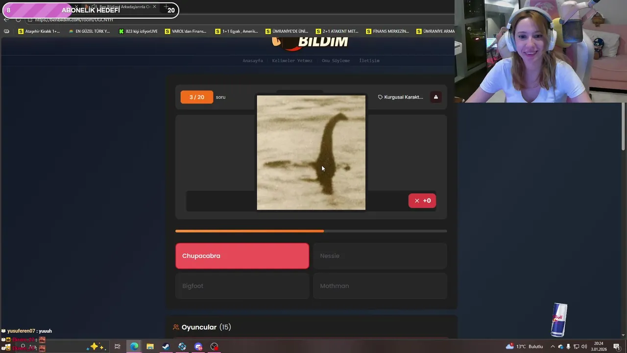This screenshot has height=353, width=627.
Task: Click the 3 / 20 question counter
Action: 197,97
